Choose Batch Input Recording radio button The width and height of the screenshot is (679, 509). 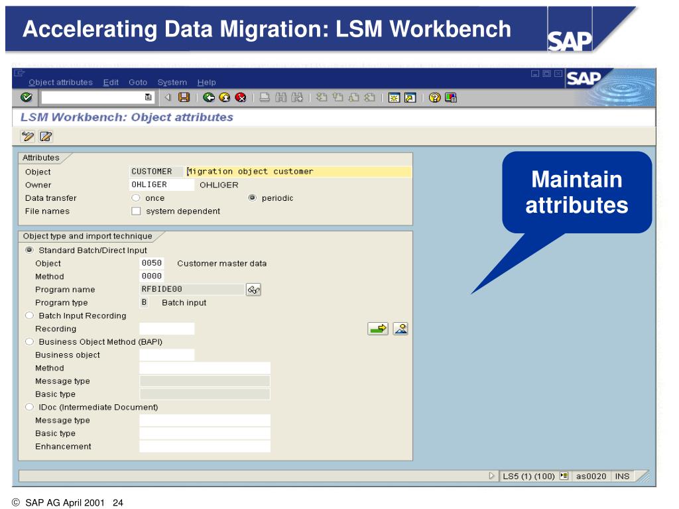pyautogui.click(x=29, y=315)
